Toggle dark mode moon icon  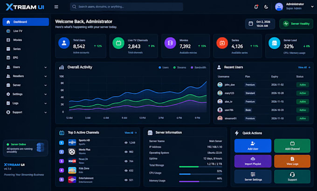click(x=266, y=7)
